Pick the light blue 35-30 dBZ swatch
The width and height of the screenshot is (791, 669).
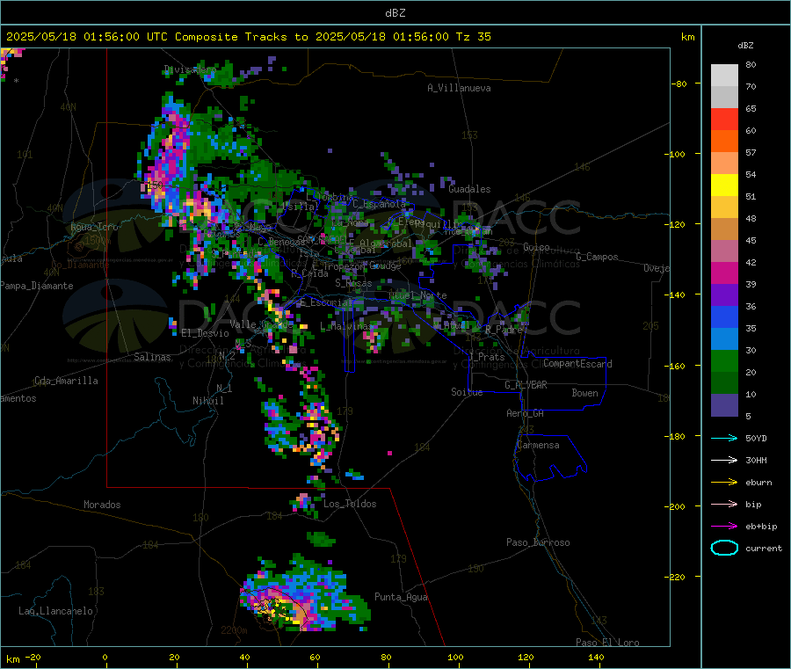724,339
